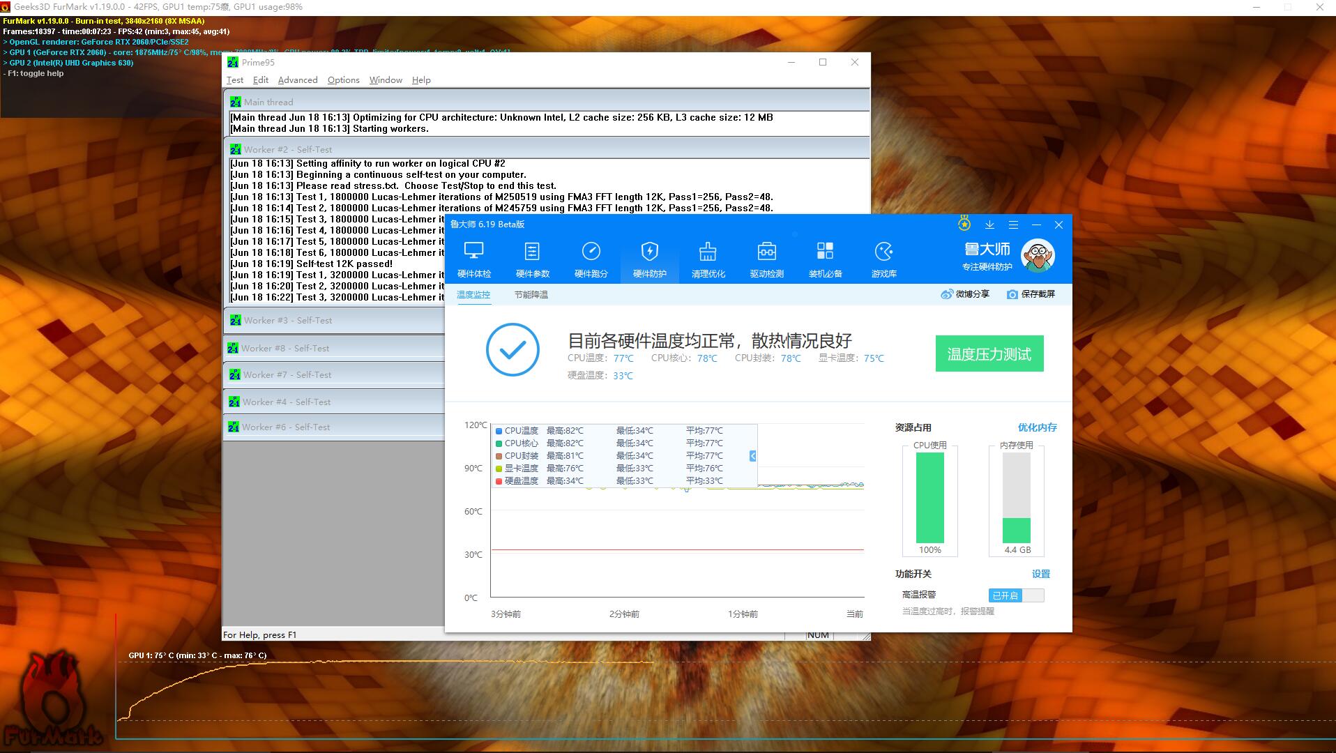
Task: Click the 显卡温度: 75℃ reading
Action: point(851,358)
